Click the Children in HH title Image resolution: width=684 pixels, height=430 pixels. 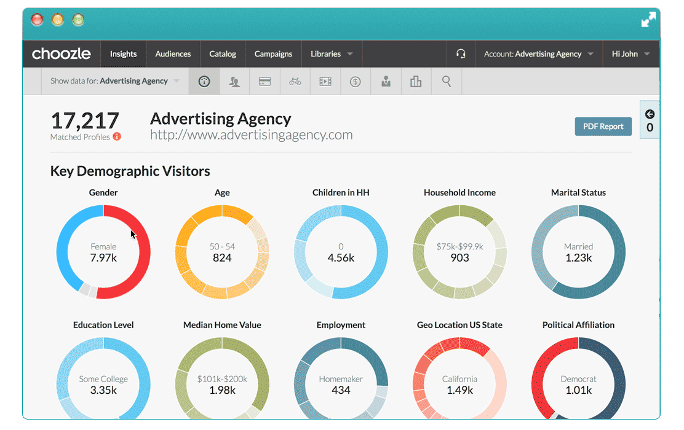(341, 192)
